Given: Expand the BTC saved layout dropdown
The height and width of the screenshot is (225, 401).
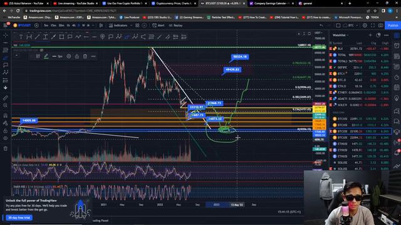Looking at the screenshot, I should coord(357,26).
